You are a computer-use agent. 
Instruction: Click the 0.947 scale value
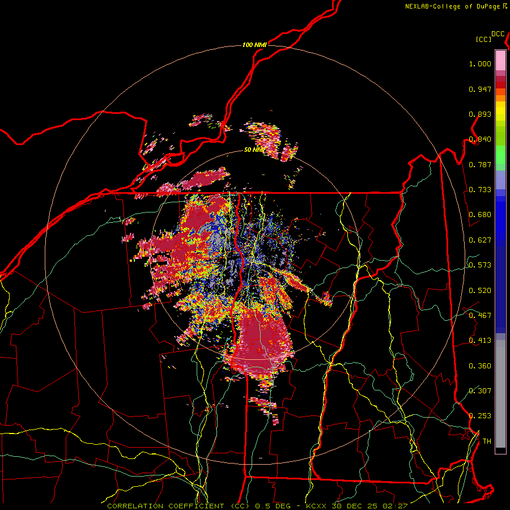[480, 89]
